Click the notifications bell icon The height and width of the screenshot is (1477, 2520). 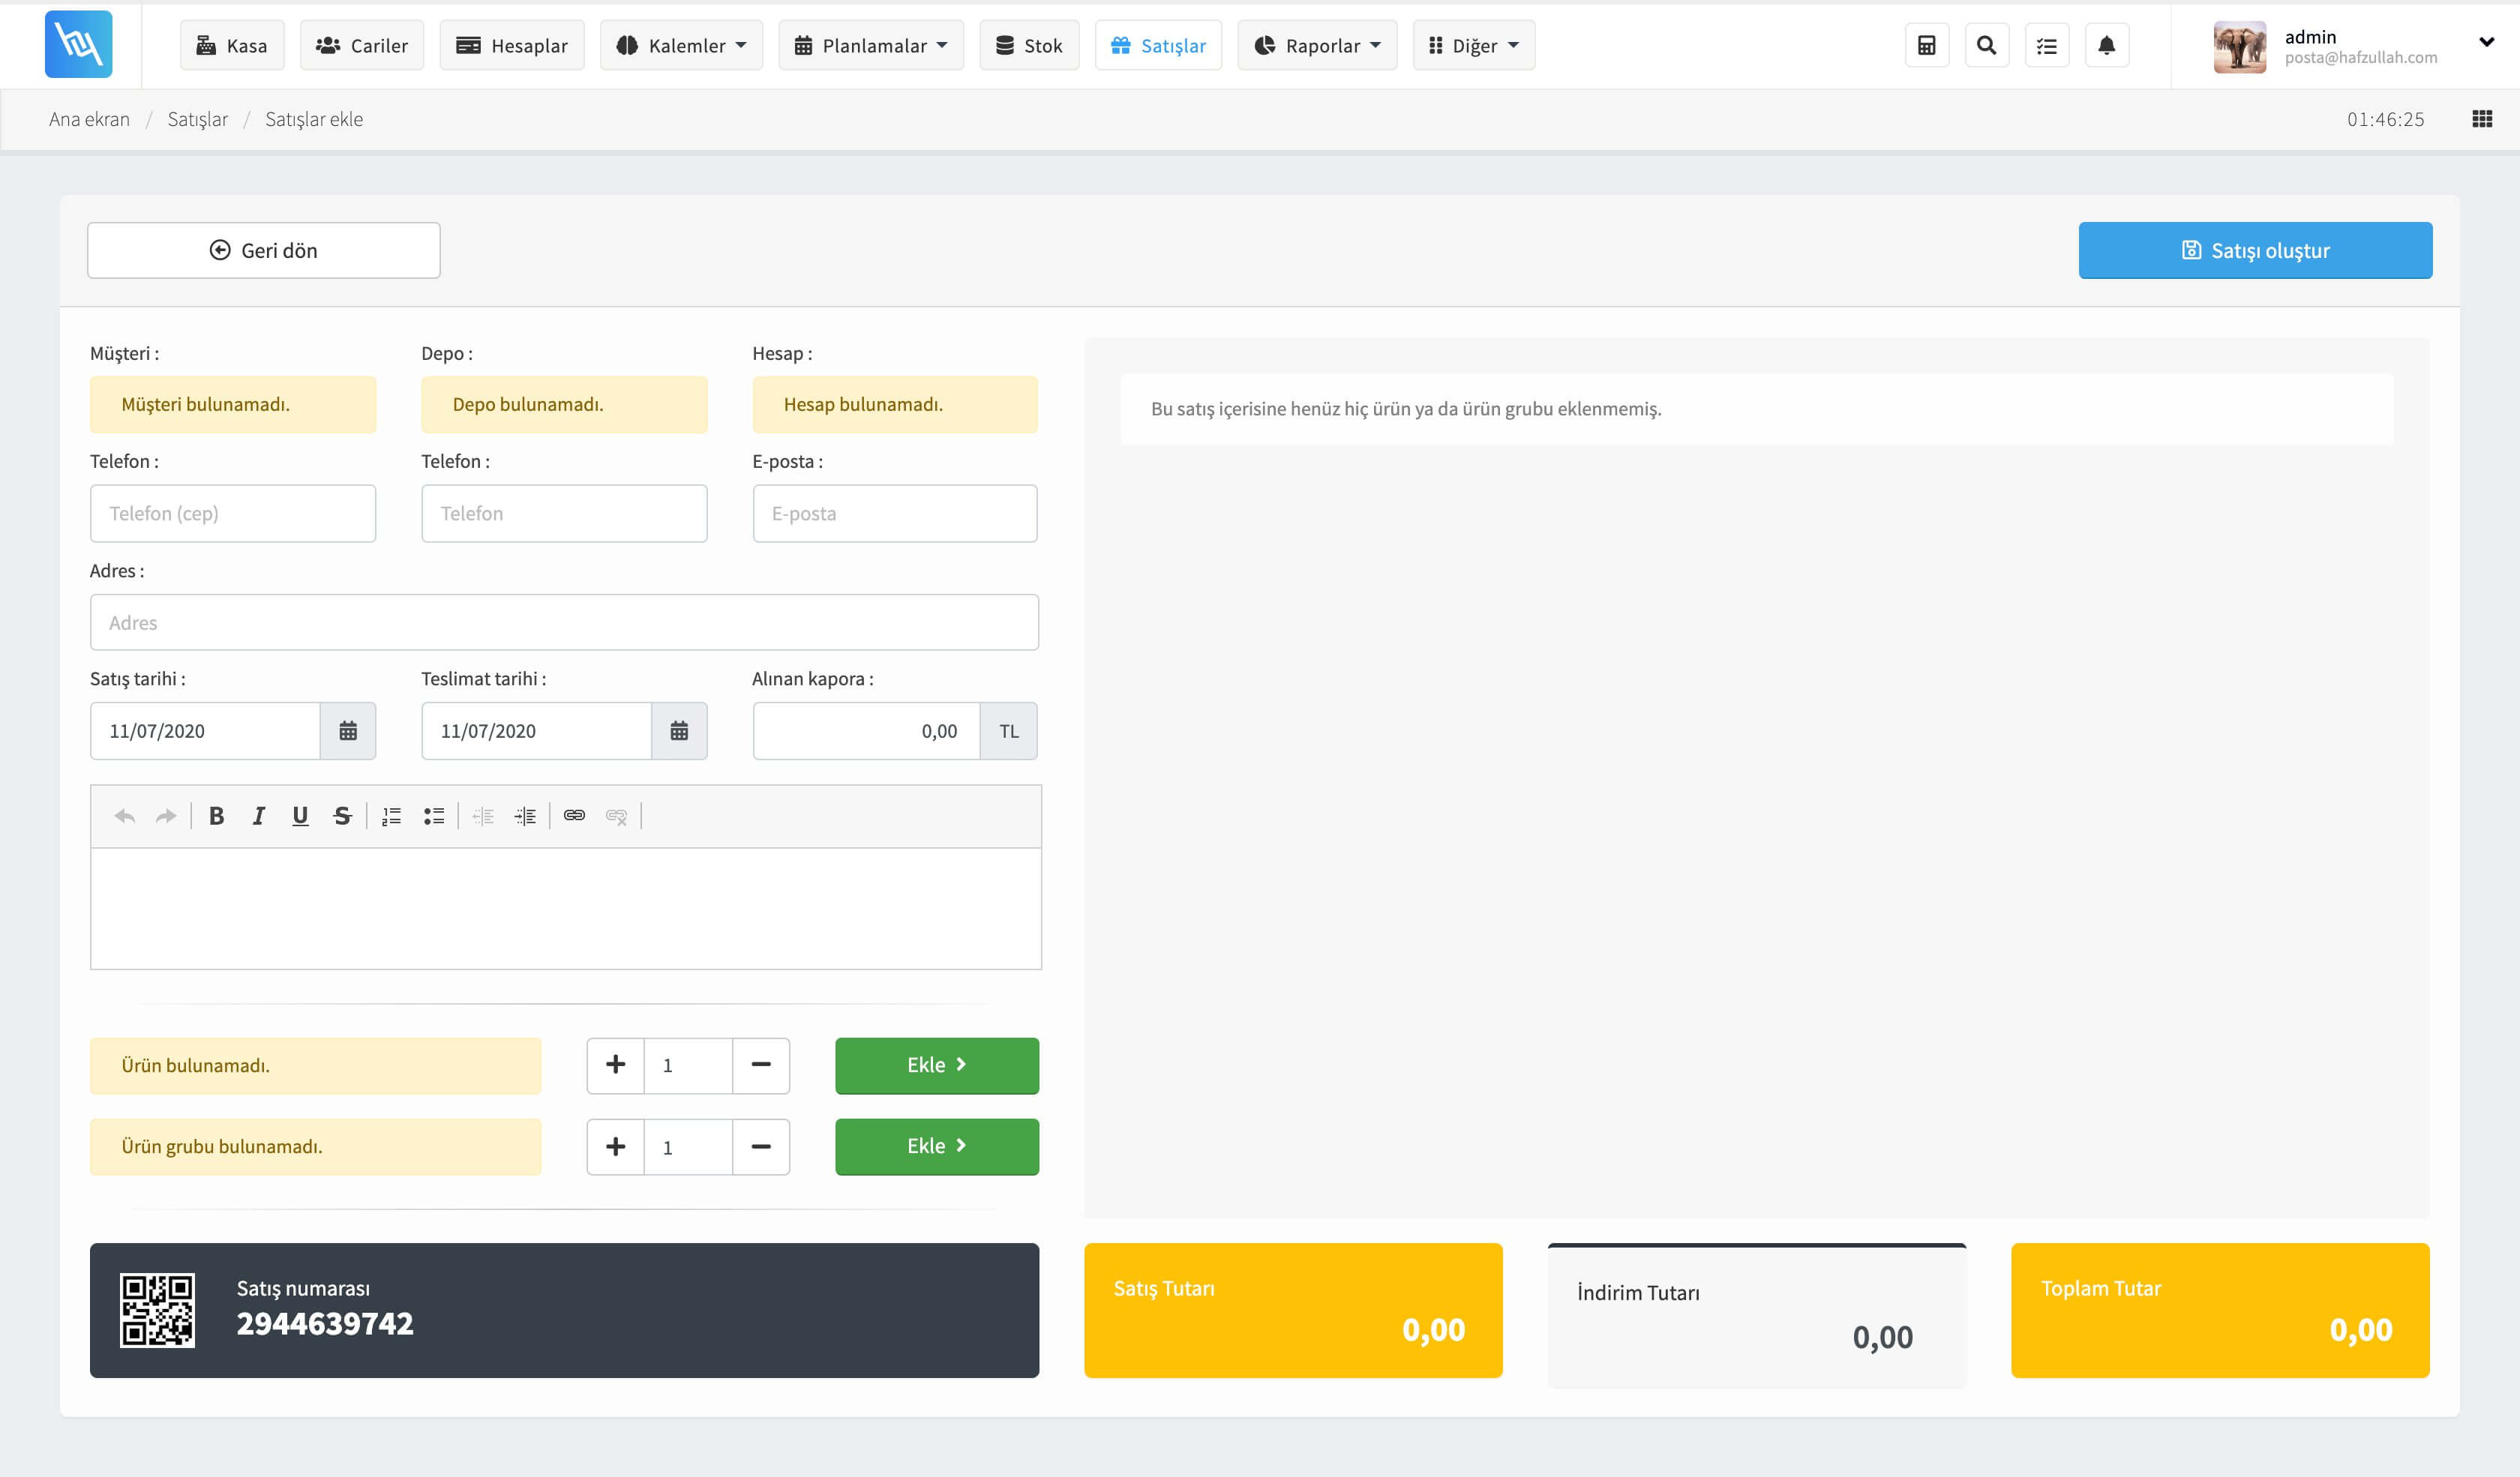(x=2106, y=45)
